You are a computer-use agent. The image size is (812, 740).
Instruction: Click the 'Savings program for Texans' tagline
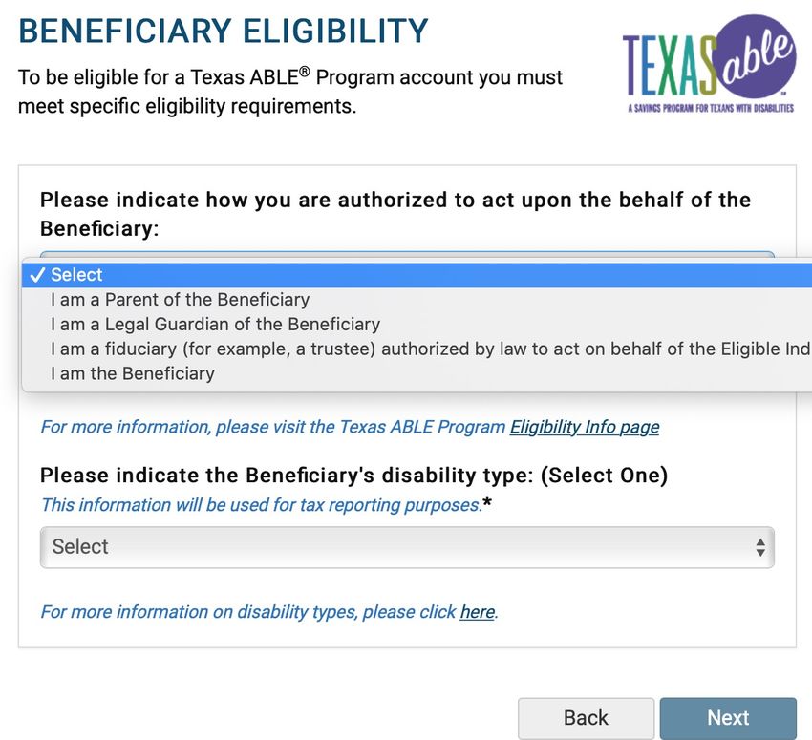[x=711, y=108]
